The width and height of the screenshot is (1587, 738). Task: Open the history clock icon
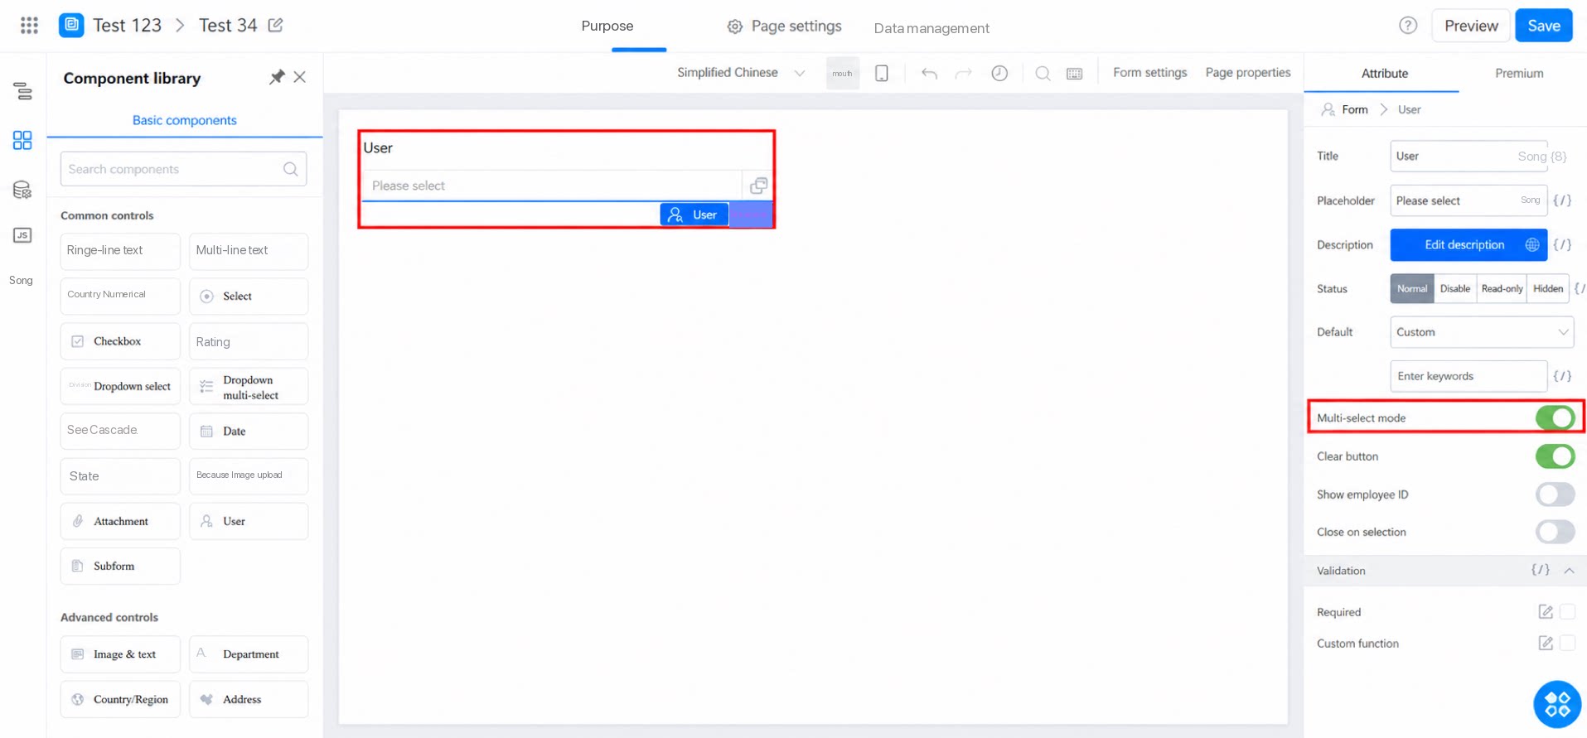tap(999, 73)
